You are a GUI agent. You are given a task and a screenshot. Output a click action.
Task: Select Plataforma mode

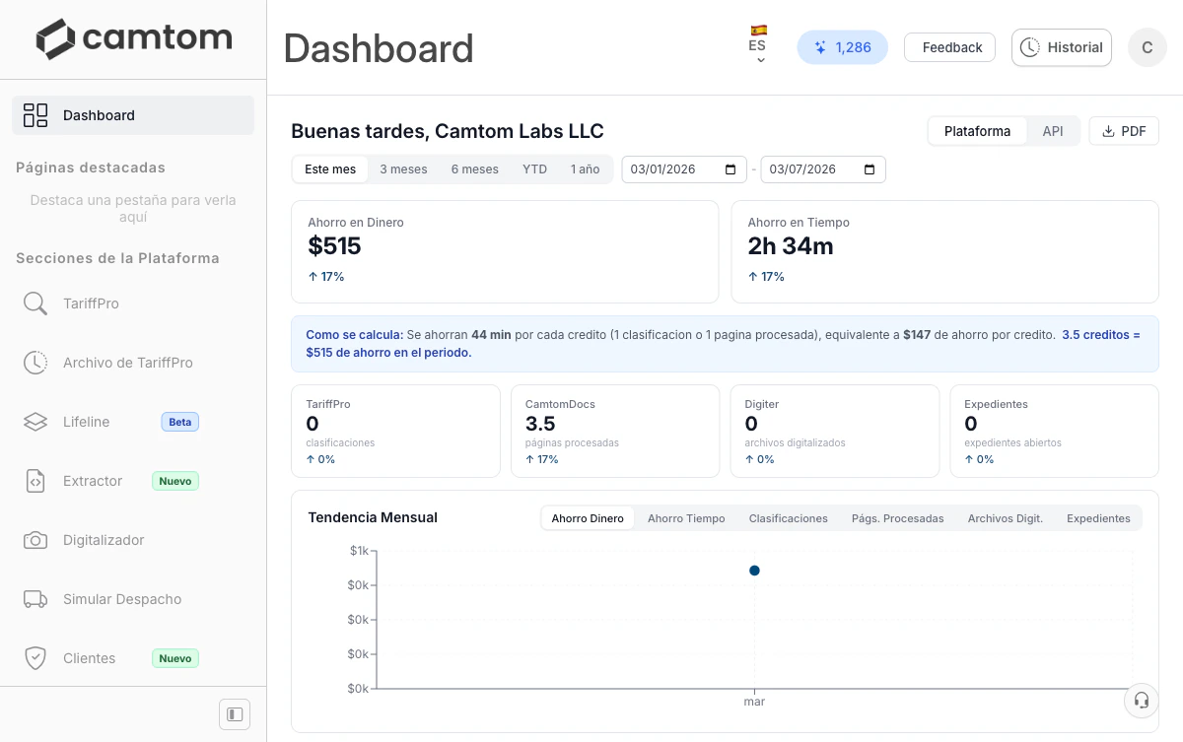977,130
